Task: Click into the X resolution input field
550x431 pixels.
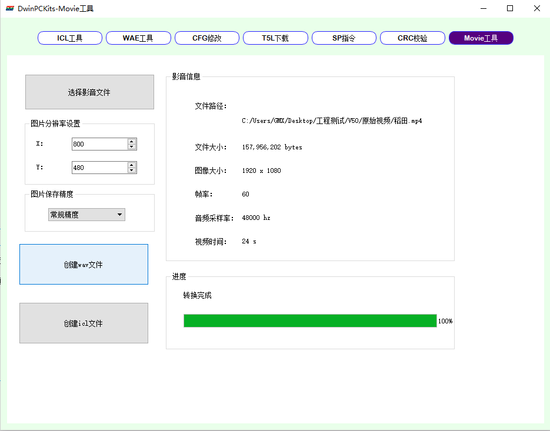Action: point(99,144)
